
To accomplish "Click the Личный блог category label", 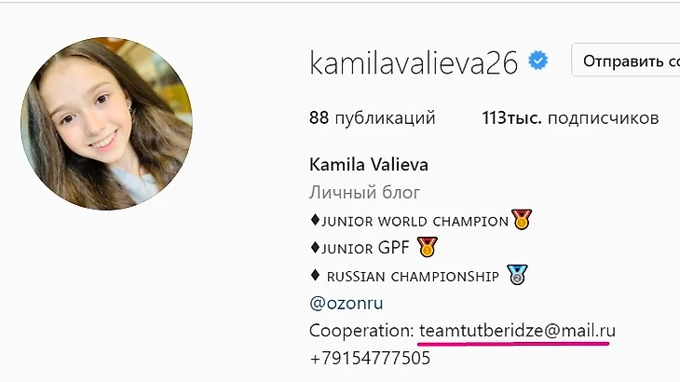I will 365,192.
